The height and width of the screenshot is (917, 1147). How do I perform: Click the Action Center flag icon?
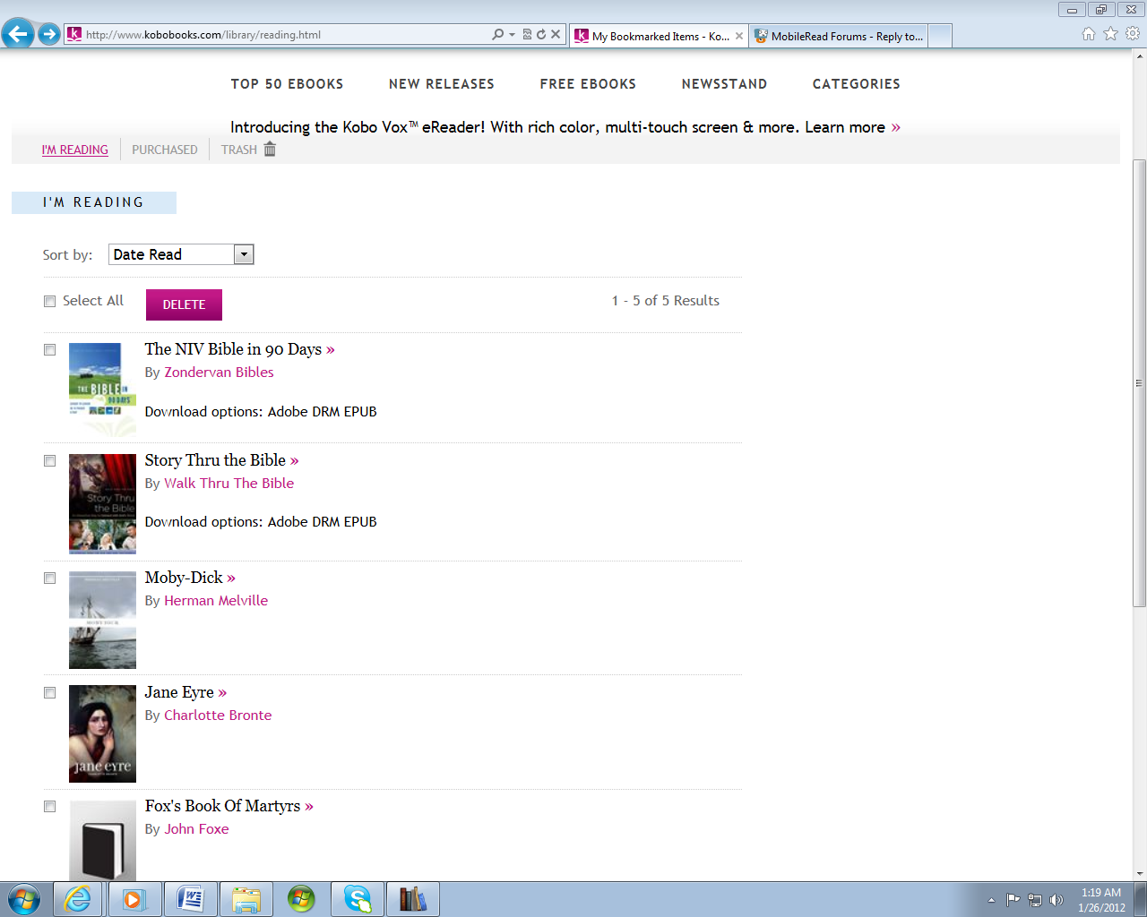coord(1013,900)
